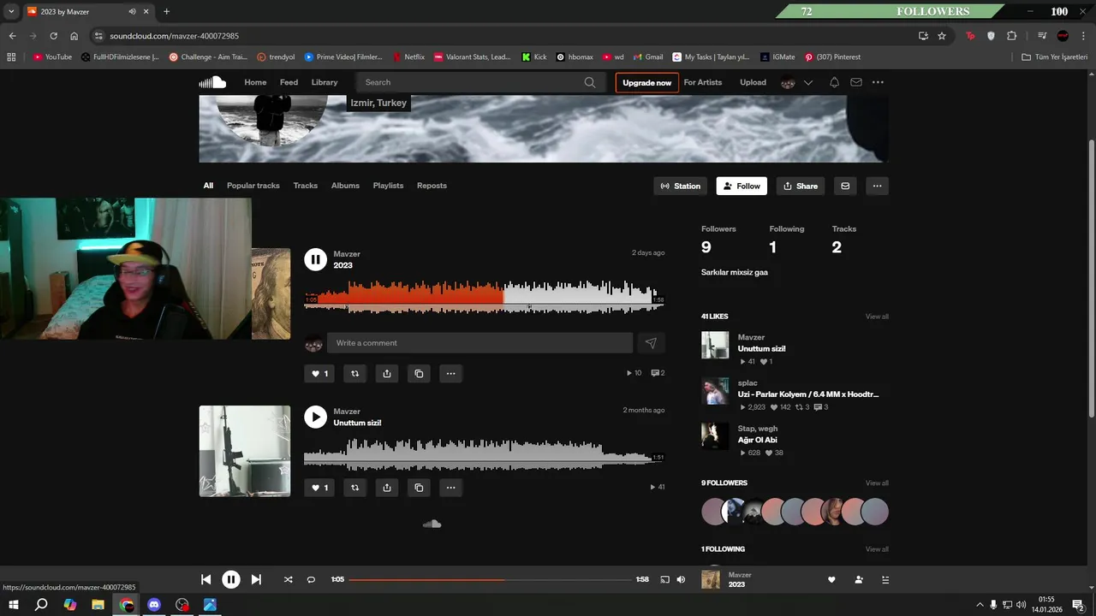Open the Upload link

point(753,82)
